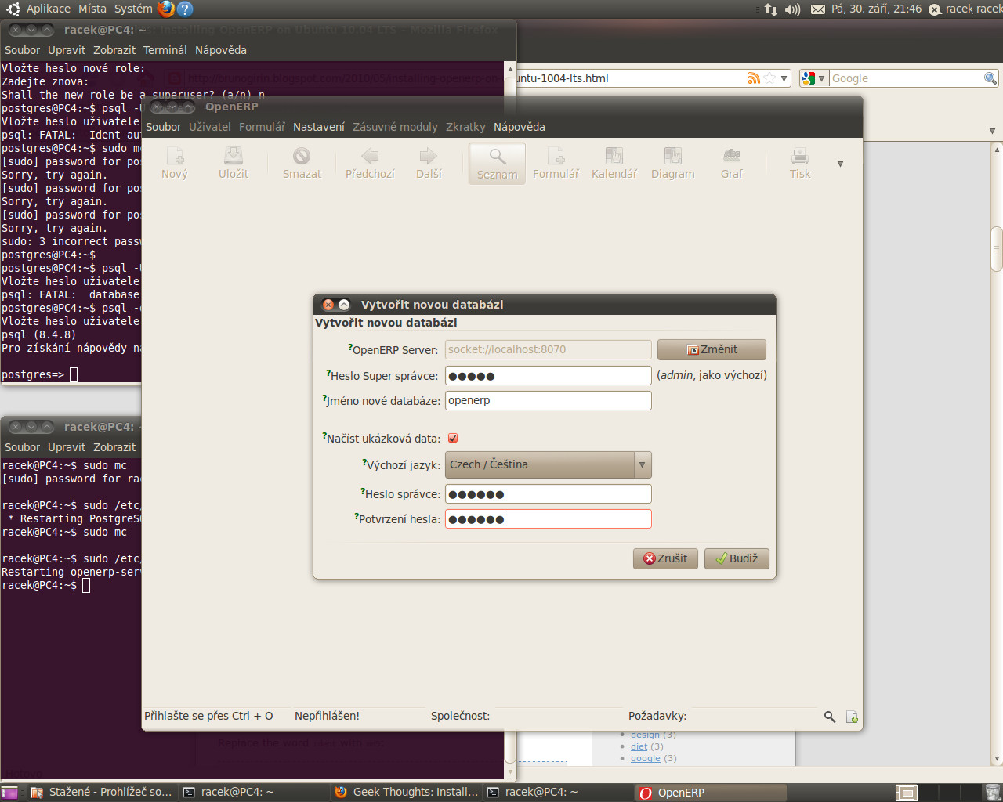This screenshot has height=802, width=1003.
Task: Click the Uložit save toolbar icon
Action: [x=234, y=164]
